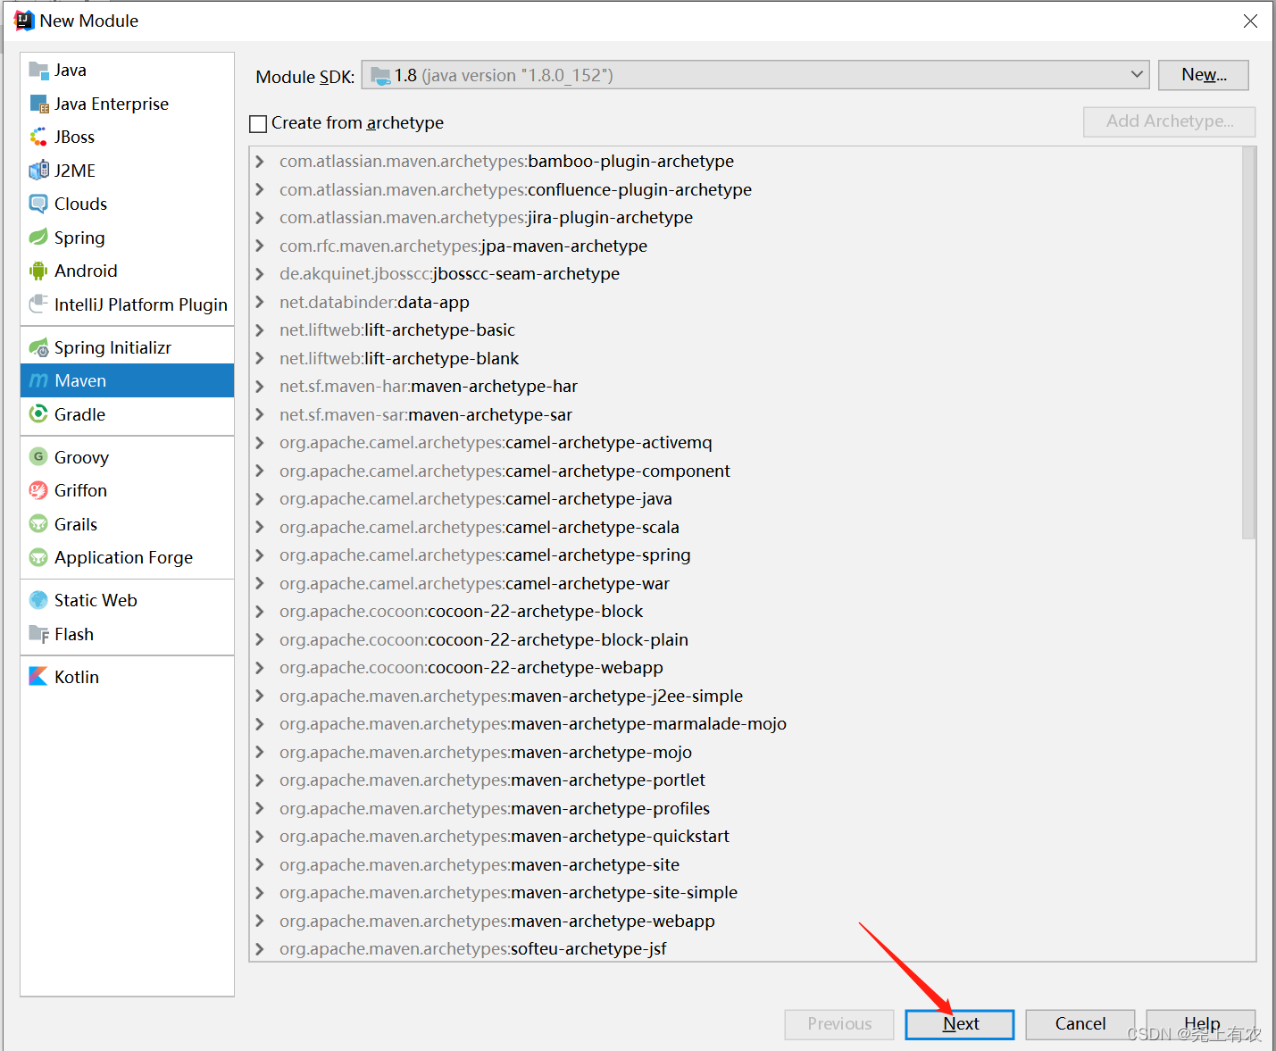Expand jbosscc-seam-archetype entry
Screen dimensions: 1276x1051
pyautogui.click(x=260, y=274)
